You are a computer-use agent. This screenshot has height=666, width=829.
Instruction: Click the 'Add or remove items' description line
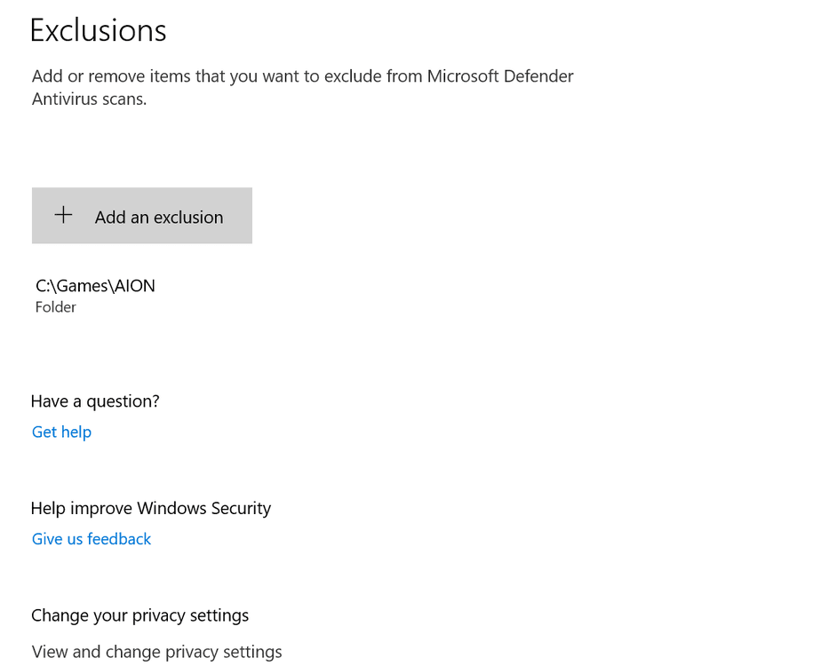coord(302,76)
